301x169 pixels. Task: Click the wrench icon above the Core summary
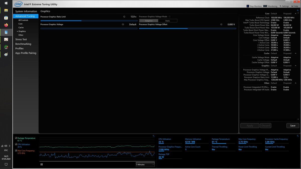point(298,10)
